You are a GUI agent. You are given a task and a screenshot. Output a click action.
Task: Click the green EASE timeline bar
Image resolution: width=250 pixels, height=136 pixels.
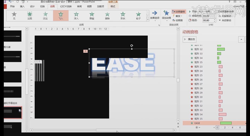click(226, 123)
